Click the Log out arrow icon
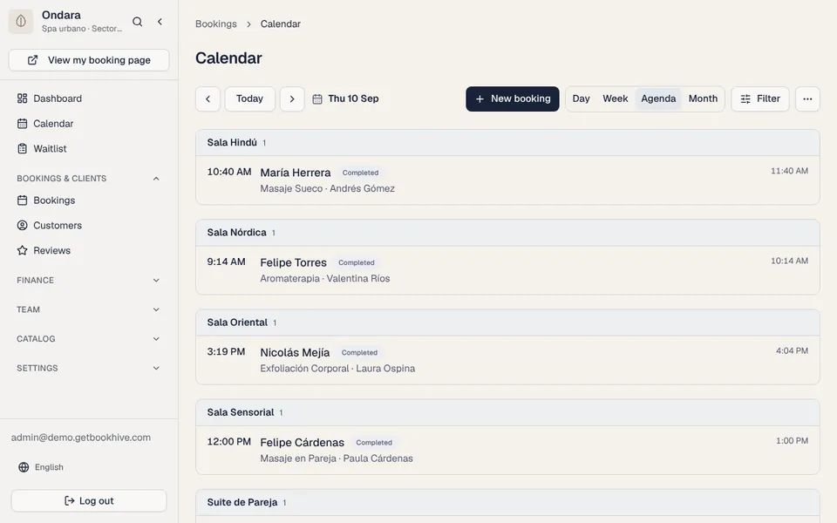This screenshot has width=837, height=523. pos(70,500)
